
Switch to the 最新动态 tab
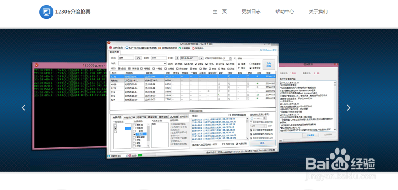coord(164,117)
